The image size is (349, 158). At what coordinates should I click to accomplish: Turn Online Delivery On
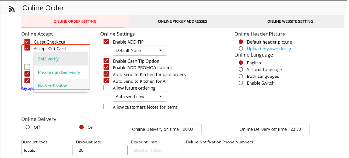[81, 128]
